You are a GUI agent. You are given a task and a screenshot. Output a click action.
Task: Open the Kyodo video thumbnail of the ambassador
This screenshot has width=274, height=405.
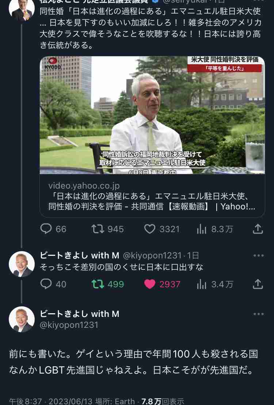152,115
